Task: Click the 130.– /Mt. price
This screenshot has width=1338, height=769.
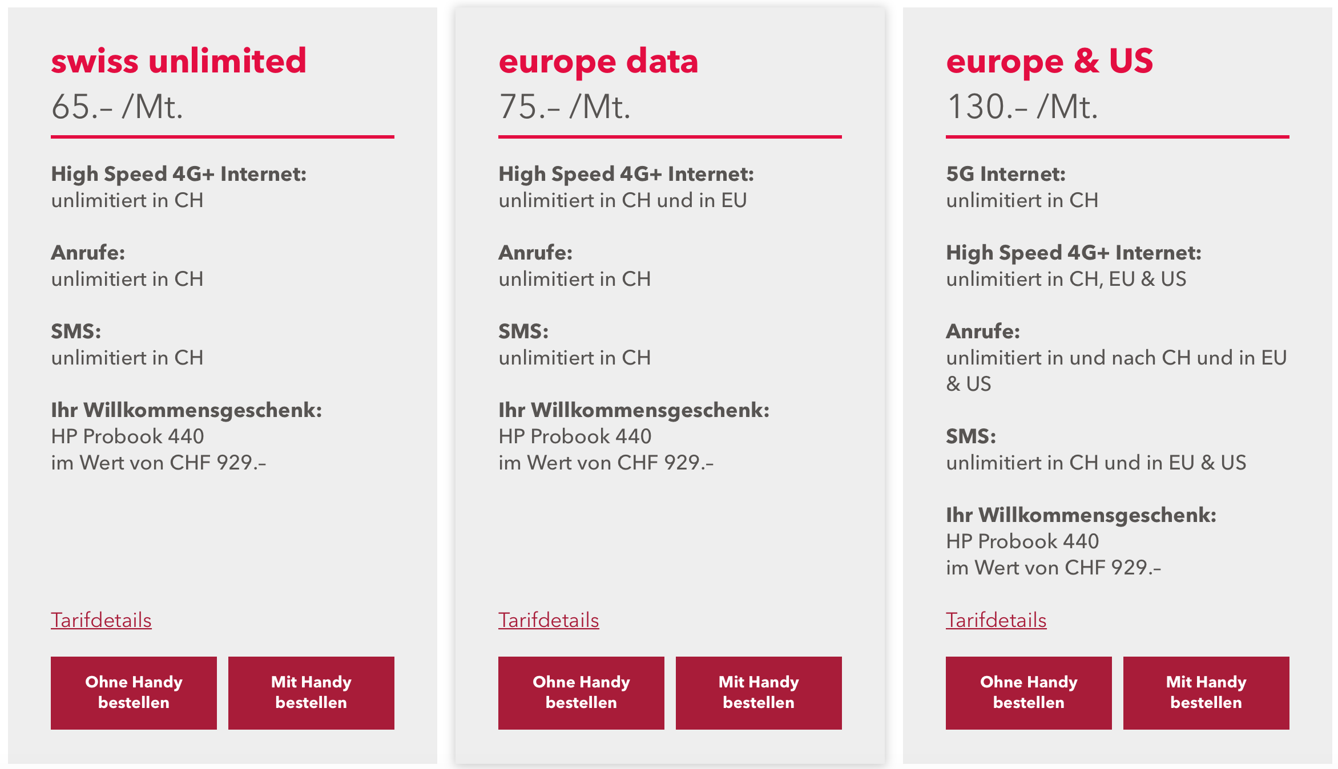Action: (x=1022, y=106)
